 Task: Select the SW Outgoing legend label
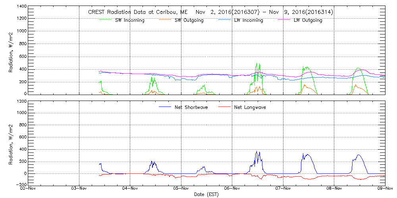tap(189, 20)
